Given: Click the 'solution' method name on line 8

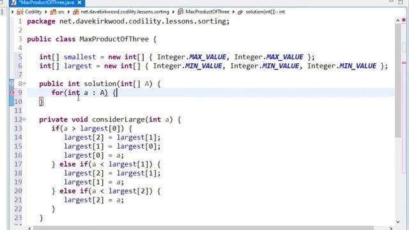Looking at the screenshot, I should coord(100,84).
